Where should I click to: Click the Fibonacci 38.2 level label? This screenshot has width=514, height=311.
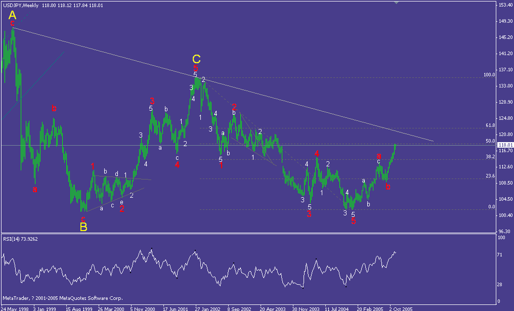490,157
